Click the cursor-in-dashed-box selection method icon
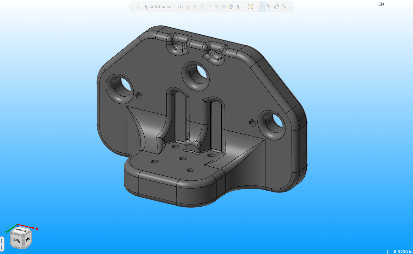The width and height of the screenshot is (413, 254). coord(238,6)
